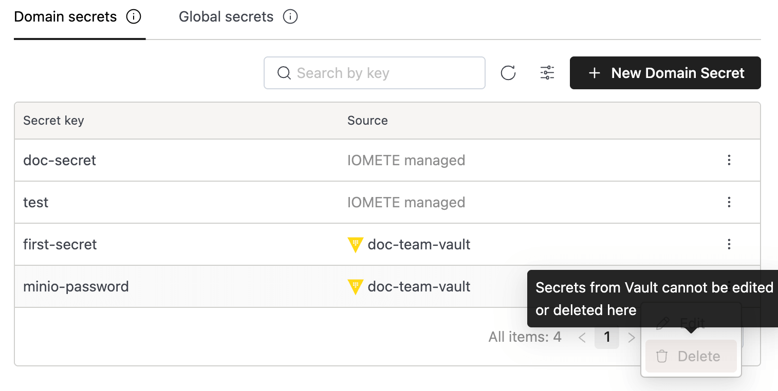
Task: Click the Search by key input field
Action: pos(375,73)
